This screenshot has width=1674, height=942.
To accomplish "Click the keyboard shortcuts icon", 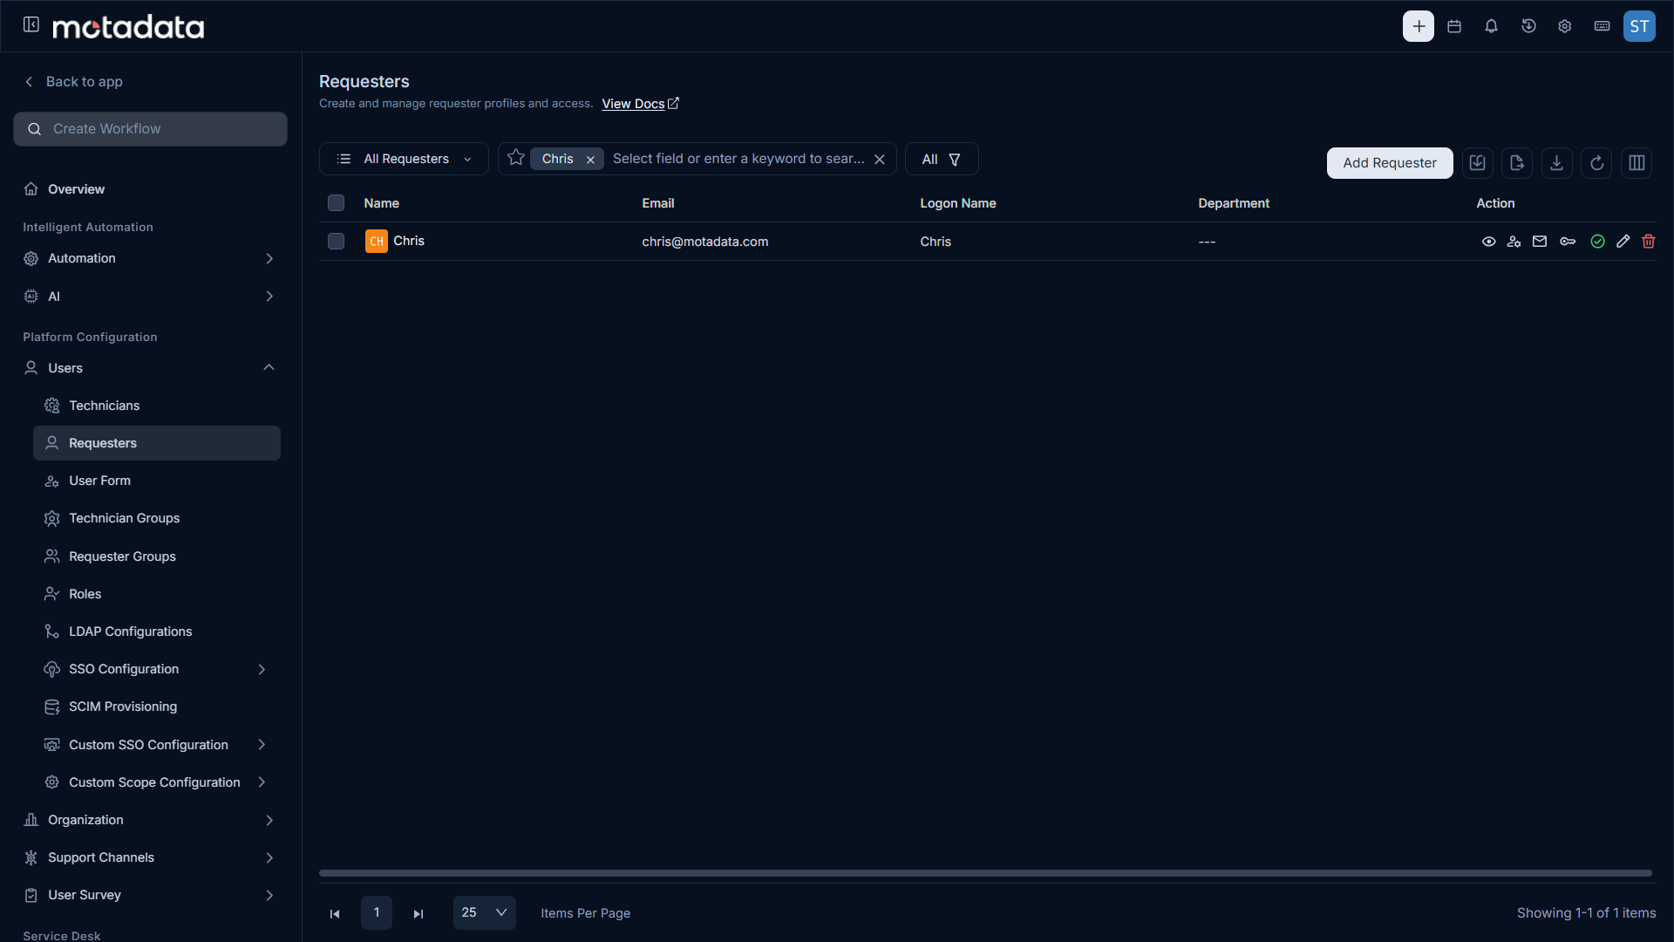I will 1602,26.
